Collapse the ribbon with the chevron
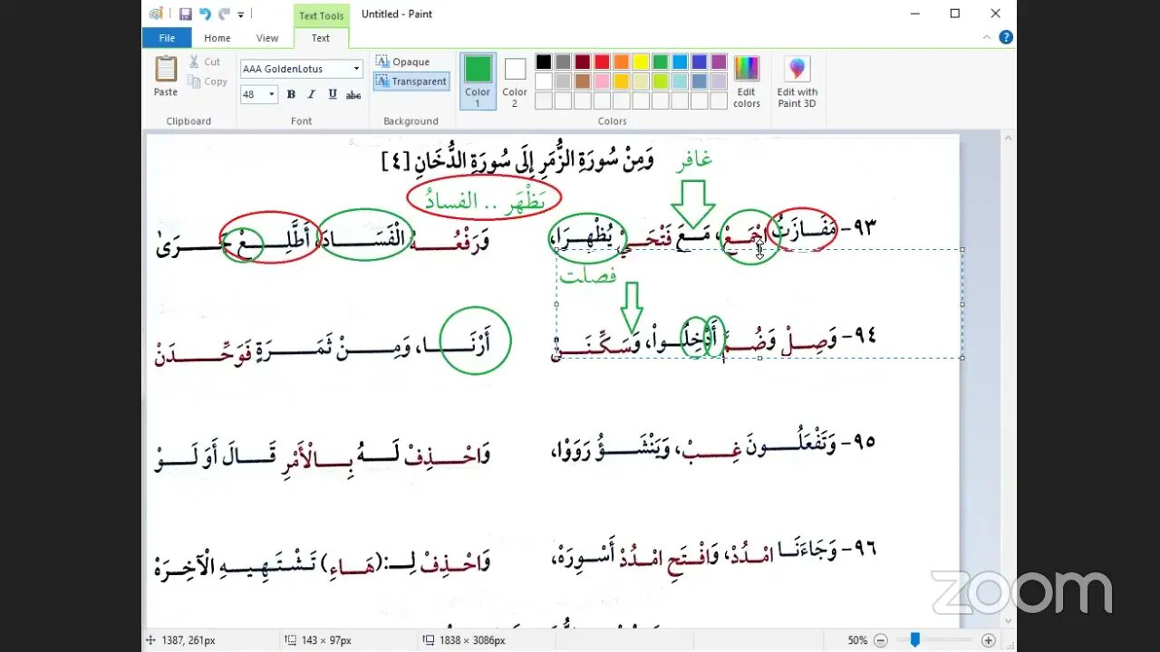This screenshot has height=652, width=1160. (987, 38)
